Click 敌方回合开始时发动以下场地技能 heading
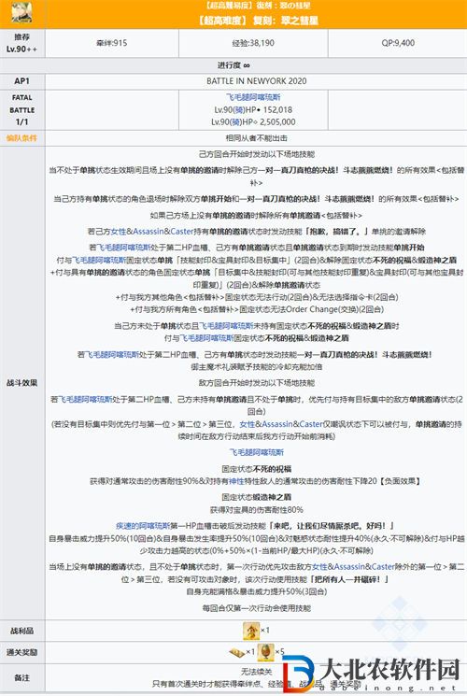 coord(256,383)
